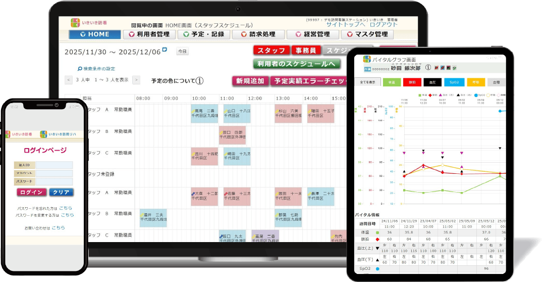Click the バイタルグラフ画面 logo icon on the tablet

coord(367,59)
